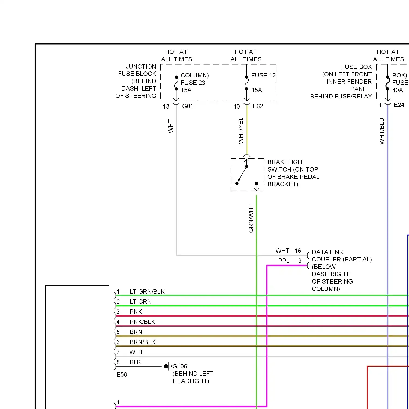Click connector label G01

pos(187,106)
